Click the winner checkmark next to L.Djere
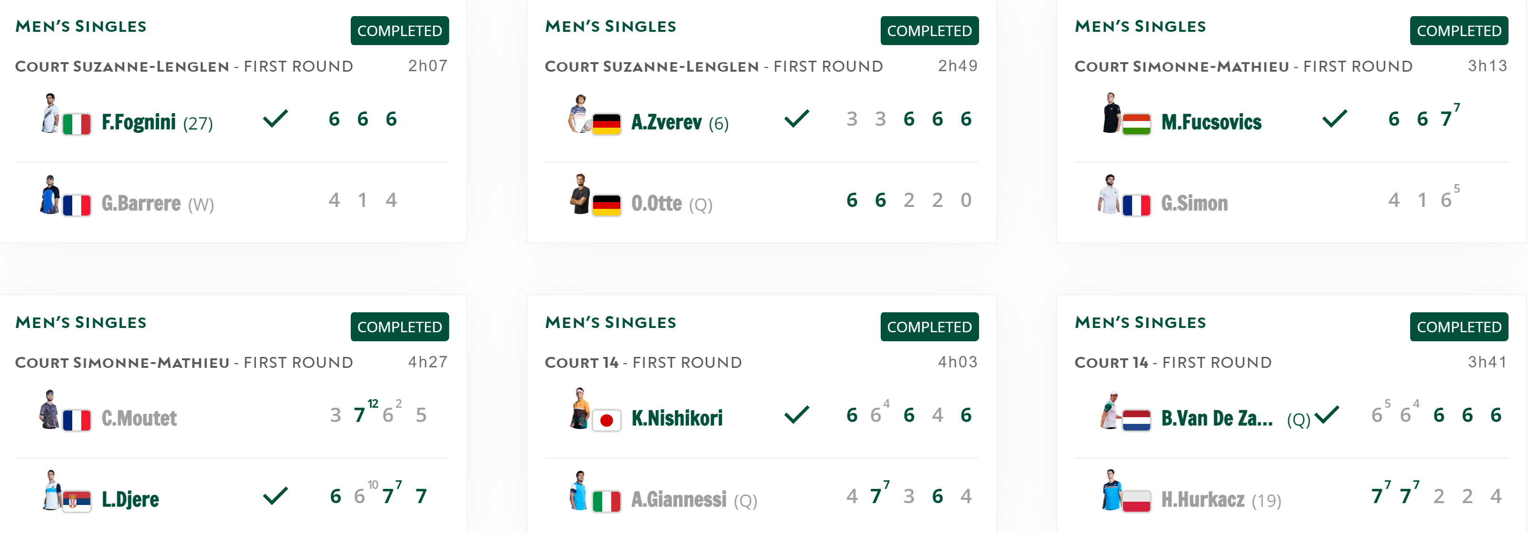 pyautogui.click(x=275, y=496)
